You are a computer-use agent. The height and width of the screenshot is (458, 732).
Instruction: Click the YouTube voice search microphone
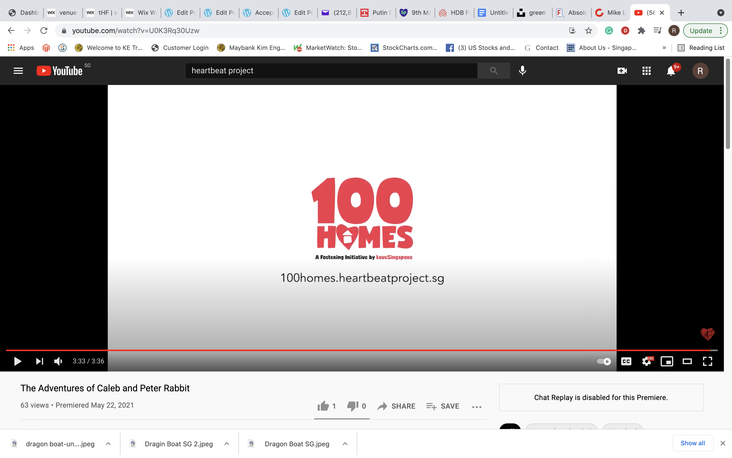click(522, 70)
